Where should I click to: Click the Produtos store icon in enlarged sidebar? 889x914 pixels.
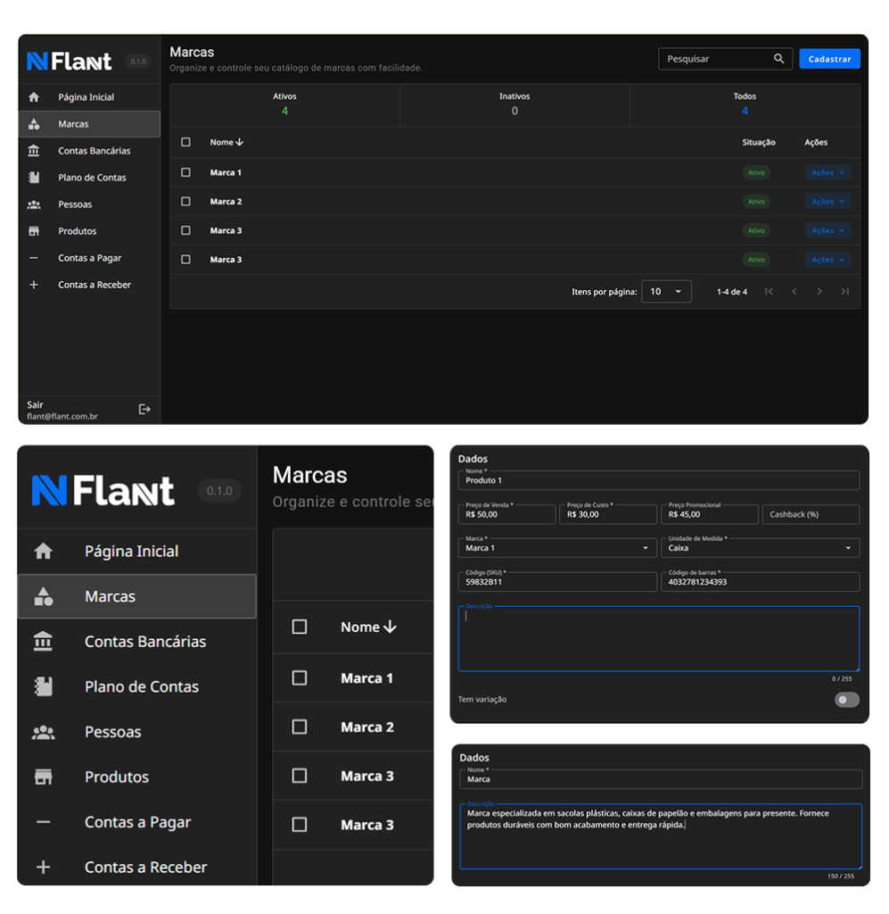coord(43,777)
